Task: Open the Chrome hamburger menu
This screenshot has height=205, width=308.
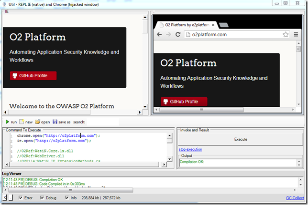Action: (x=296, y=34)
